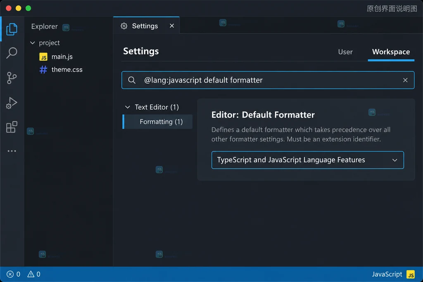423x282 pixels.
Task: Clear the settings search query
Action: tap(405, 80)
